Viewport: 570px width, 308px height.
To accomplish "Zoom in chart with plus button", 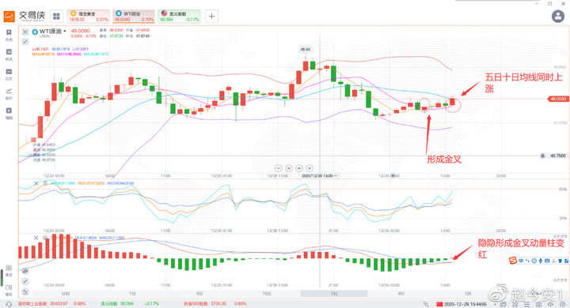I will 310,168.
